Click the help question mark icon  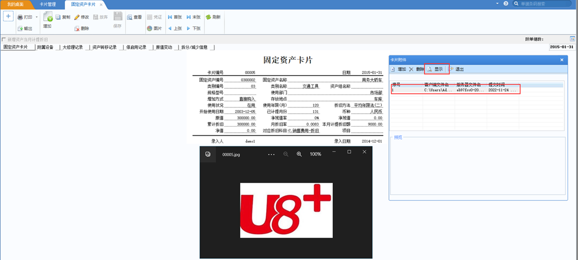[505, 4]
